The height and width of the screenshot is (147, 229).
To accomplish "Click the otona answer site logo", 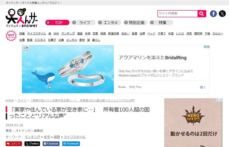I will (x=22, y=18).
